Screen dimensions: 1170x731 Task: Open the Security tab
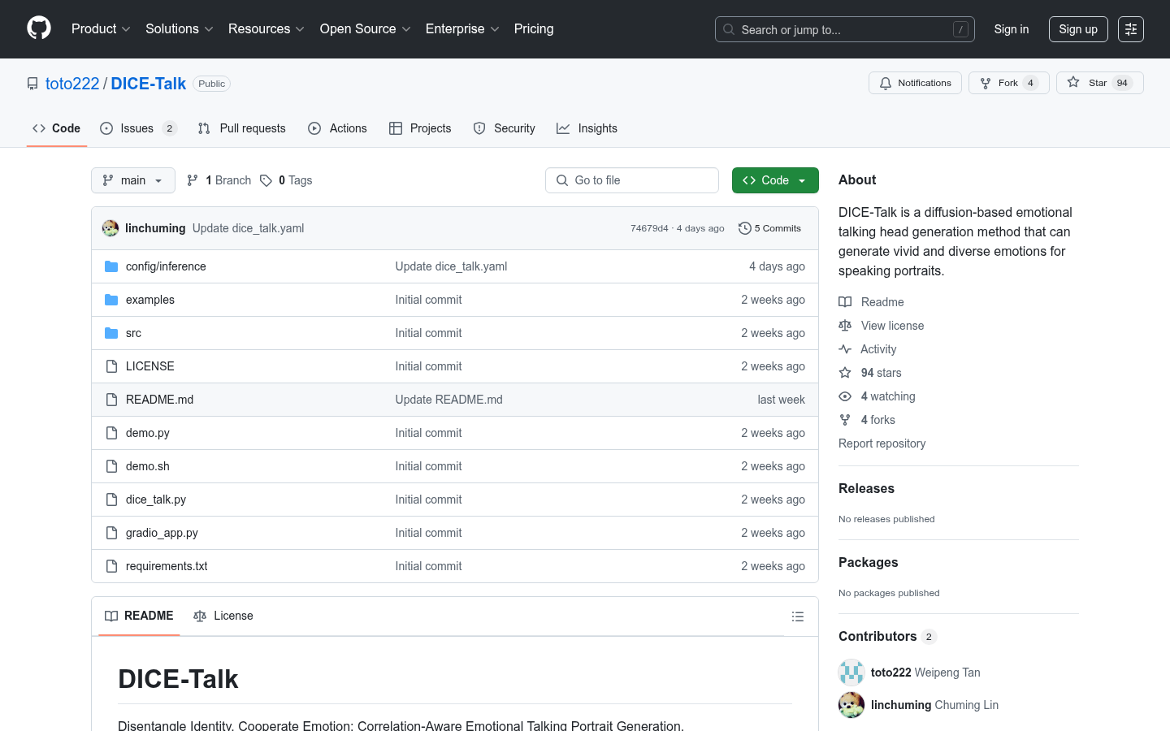[504, 128]
